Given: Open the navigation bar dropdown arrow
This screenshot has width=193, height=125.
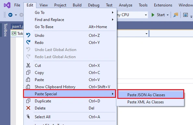Looking at the screenshot, I should [146, 34].
